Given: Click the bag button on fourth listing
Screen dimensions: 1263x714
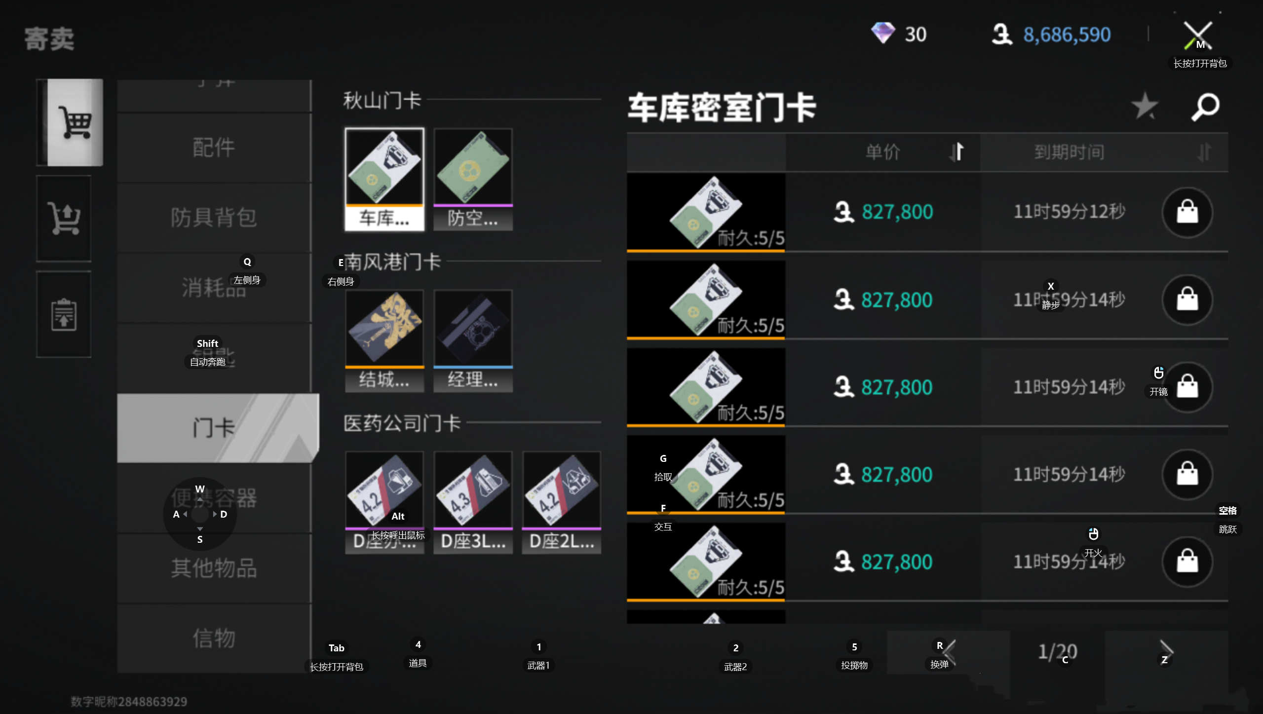Looking at the screenshot, I should coord(1186,475).
